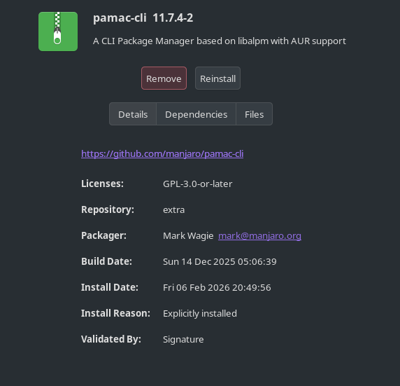Reinstall the pamac-cli package
Viewport: 400px width, 386px height.
pyautogui.click(x=217, y=78)
